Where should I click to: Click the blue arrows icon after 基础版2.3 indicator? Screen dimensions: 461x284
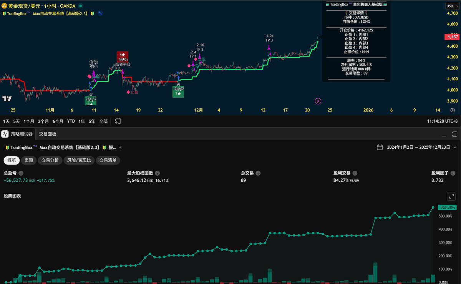pos(100,13)
